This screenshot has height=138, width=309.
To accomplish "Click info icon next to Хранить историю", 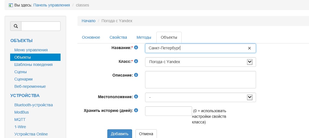I will click(x=136, y=110).
